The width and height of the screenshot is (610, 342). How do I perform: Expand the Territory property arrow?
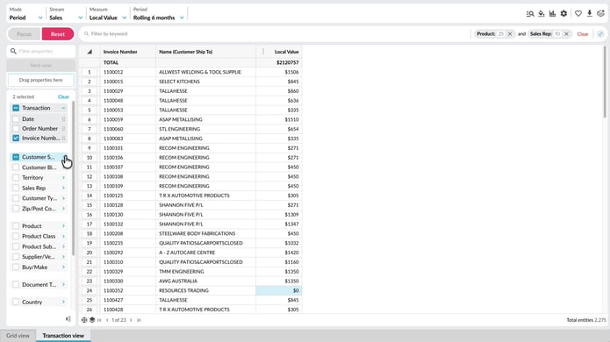coord(63,178)
